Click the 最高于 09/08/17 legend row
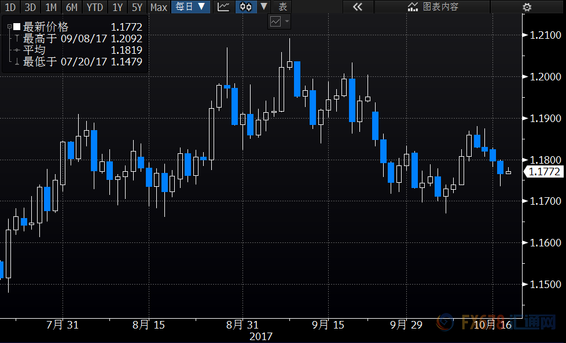This screenshot has width=566, height=343. coord(74,38)
